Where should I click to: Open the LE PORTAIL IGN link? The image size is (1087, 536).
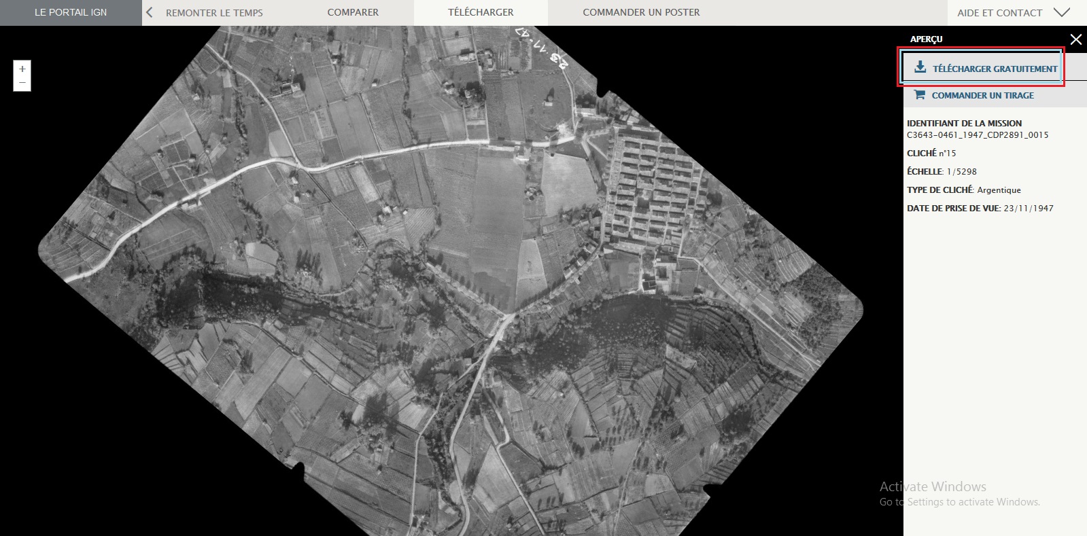point(71,12)
